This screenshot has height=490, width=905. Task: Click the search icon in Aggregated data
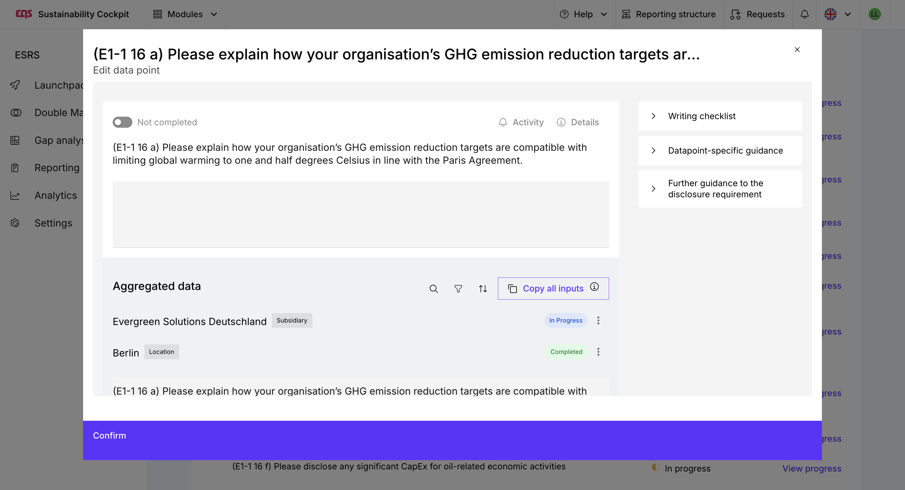[433, 289]
